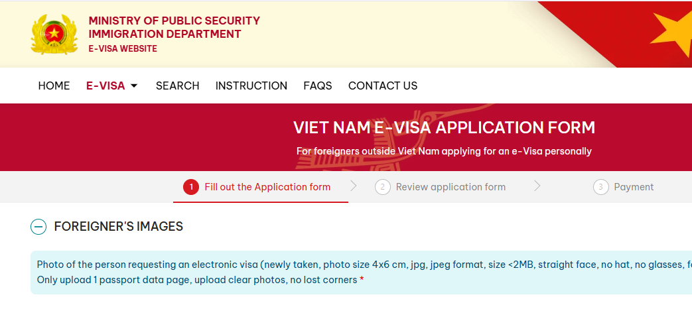Click the step 1 number circle
The image size is (692, 311).
(x=191, y=187)
